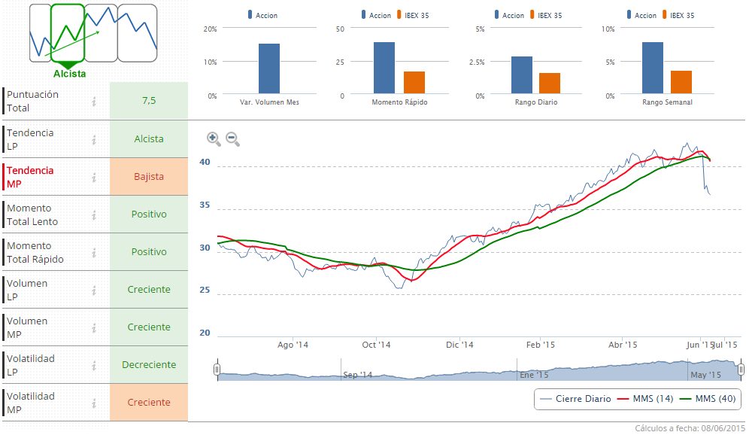Open info icon for Volatilidad LP
This screenshot has width=749, height=435.
[95, 365]
